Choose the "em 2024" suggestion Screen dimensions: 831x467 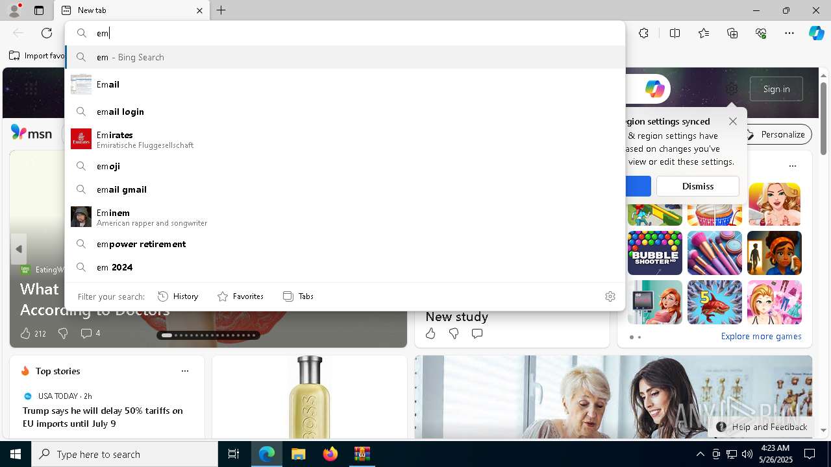(x=345, y=267)
